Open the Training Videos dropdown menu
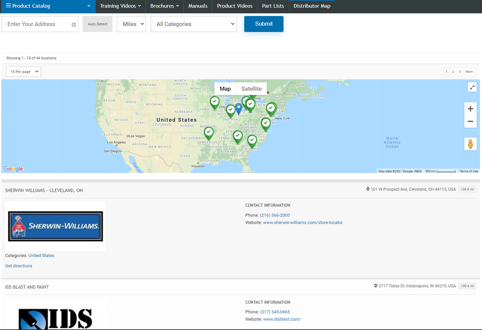The height and width of the screenshot is (330, 482). tap(120, 6)
